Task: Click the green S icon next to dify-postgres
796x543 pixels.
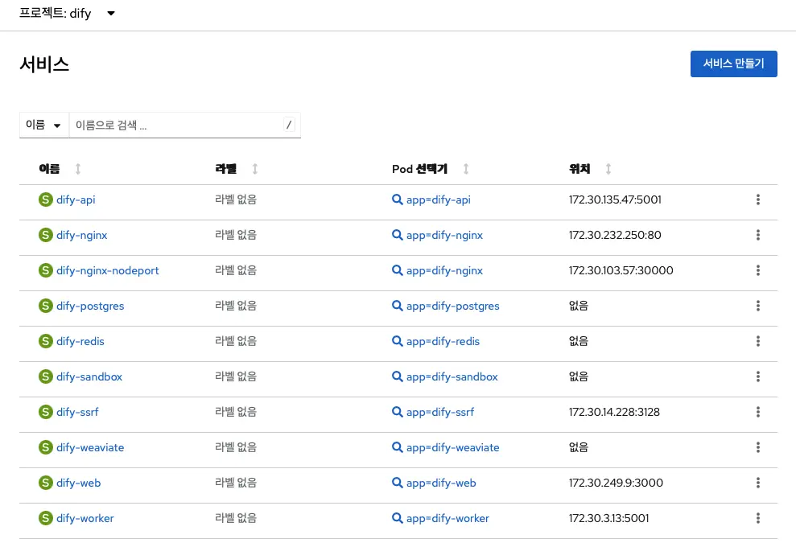Action: [46, 306]
